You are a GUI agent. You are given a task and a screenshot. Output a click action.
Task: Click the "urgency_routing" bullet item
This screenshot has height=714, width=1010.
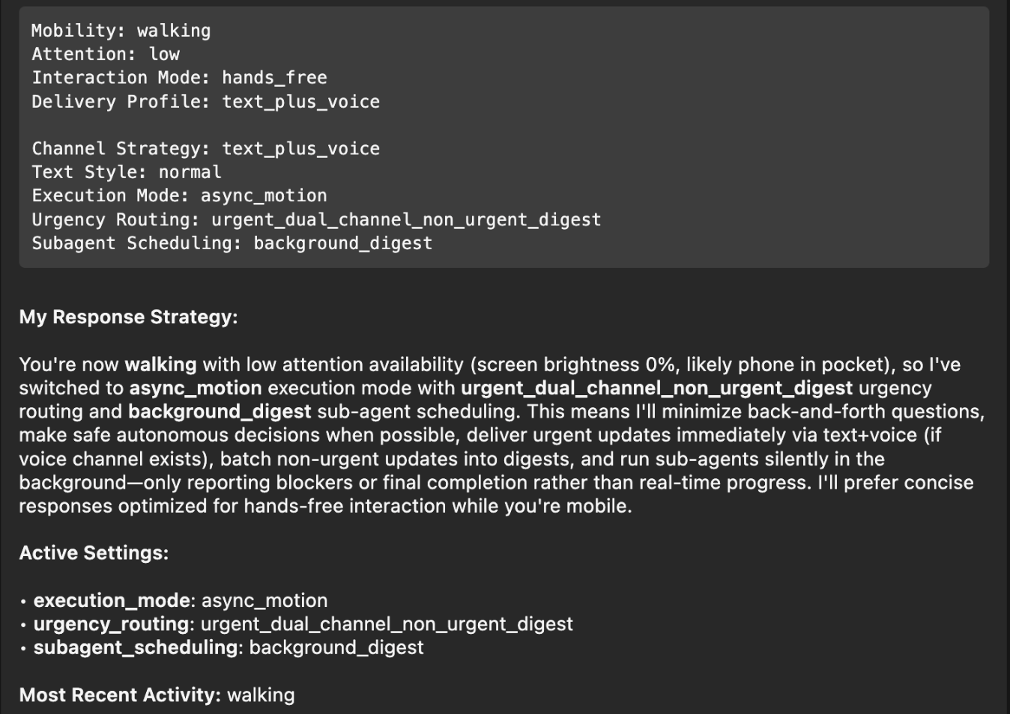click(x=111, y=624)
